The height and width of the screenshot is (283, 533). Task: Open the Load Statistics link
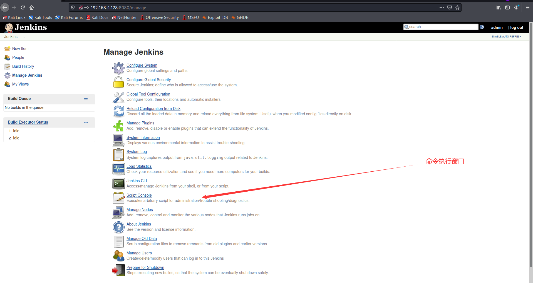(139, 166)
